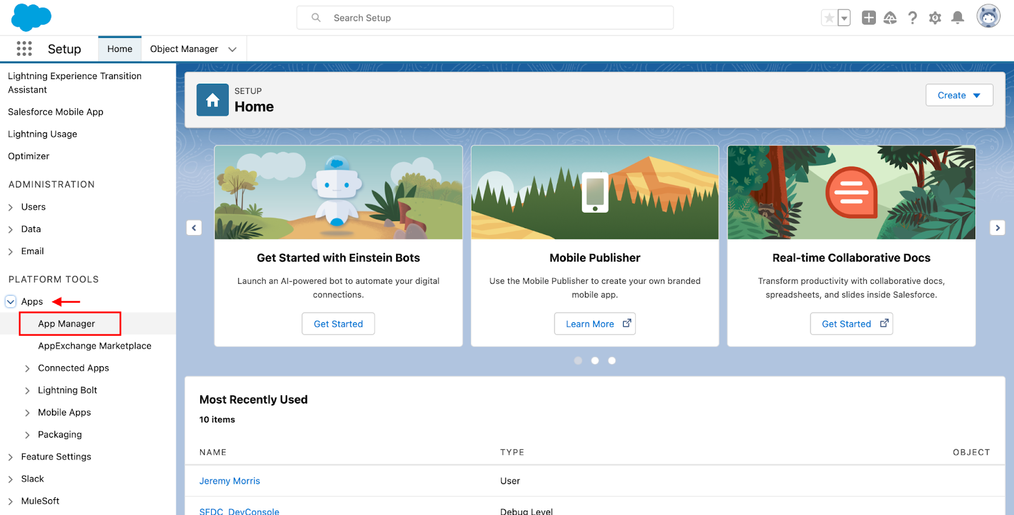This screenshot has height=515, width=1014.
Task: Expand the Connected Apps node
Action: coord(27,368)
